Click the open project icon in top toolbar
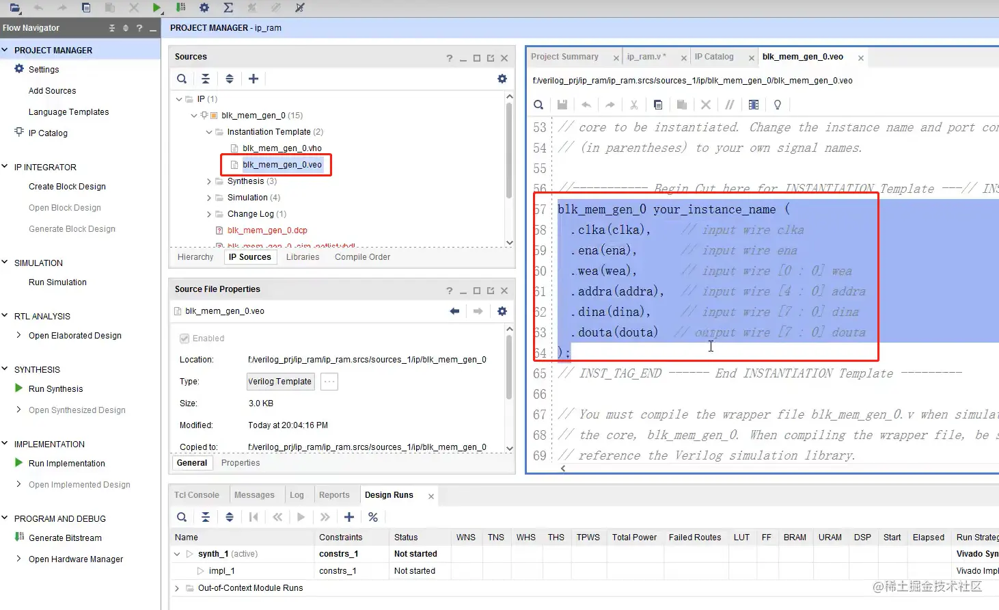Viewport: 999px width, 610px height. click(14, 8)
